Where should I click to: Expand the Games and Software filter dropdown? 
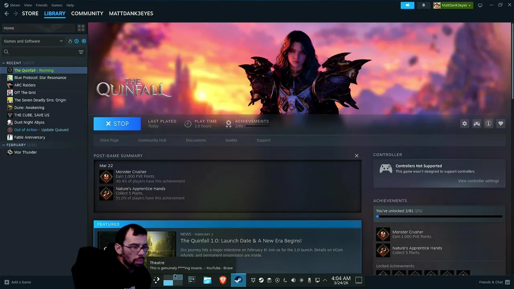coord(33,41)
